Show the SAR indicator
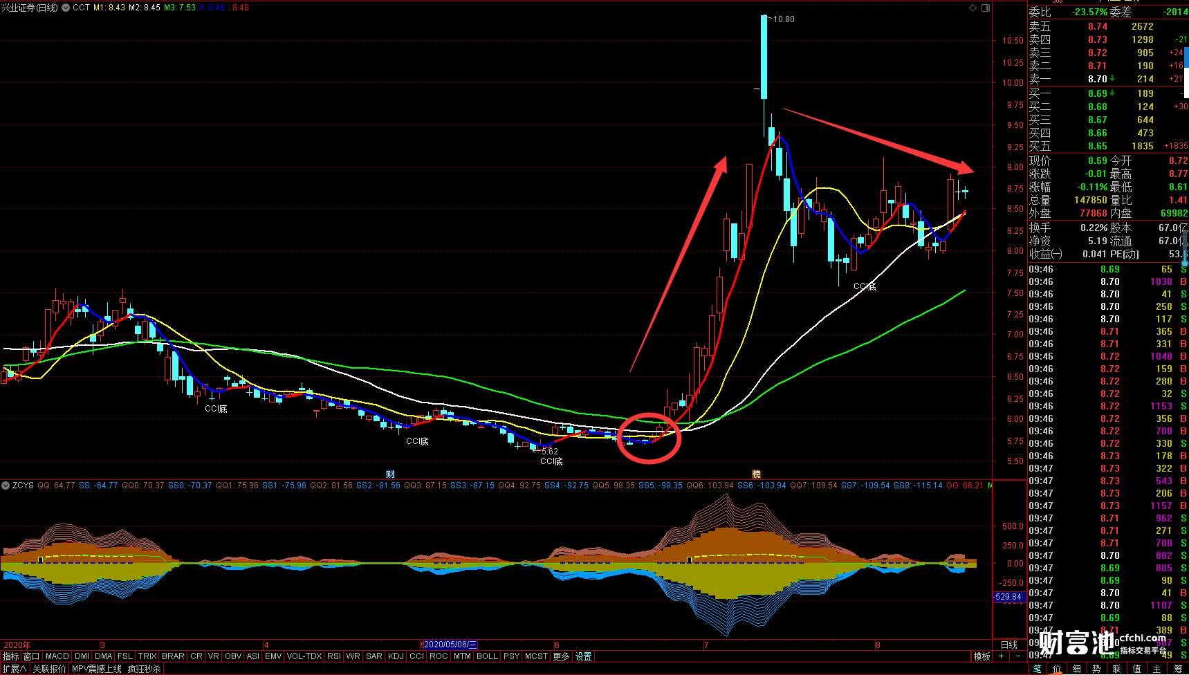The height and width of the screenshot is (675, 1189). (x=374, y=656)
